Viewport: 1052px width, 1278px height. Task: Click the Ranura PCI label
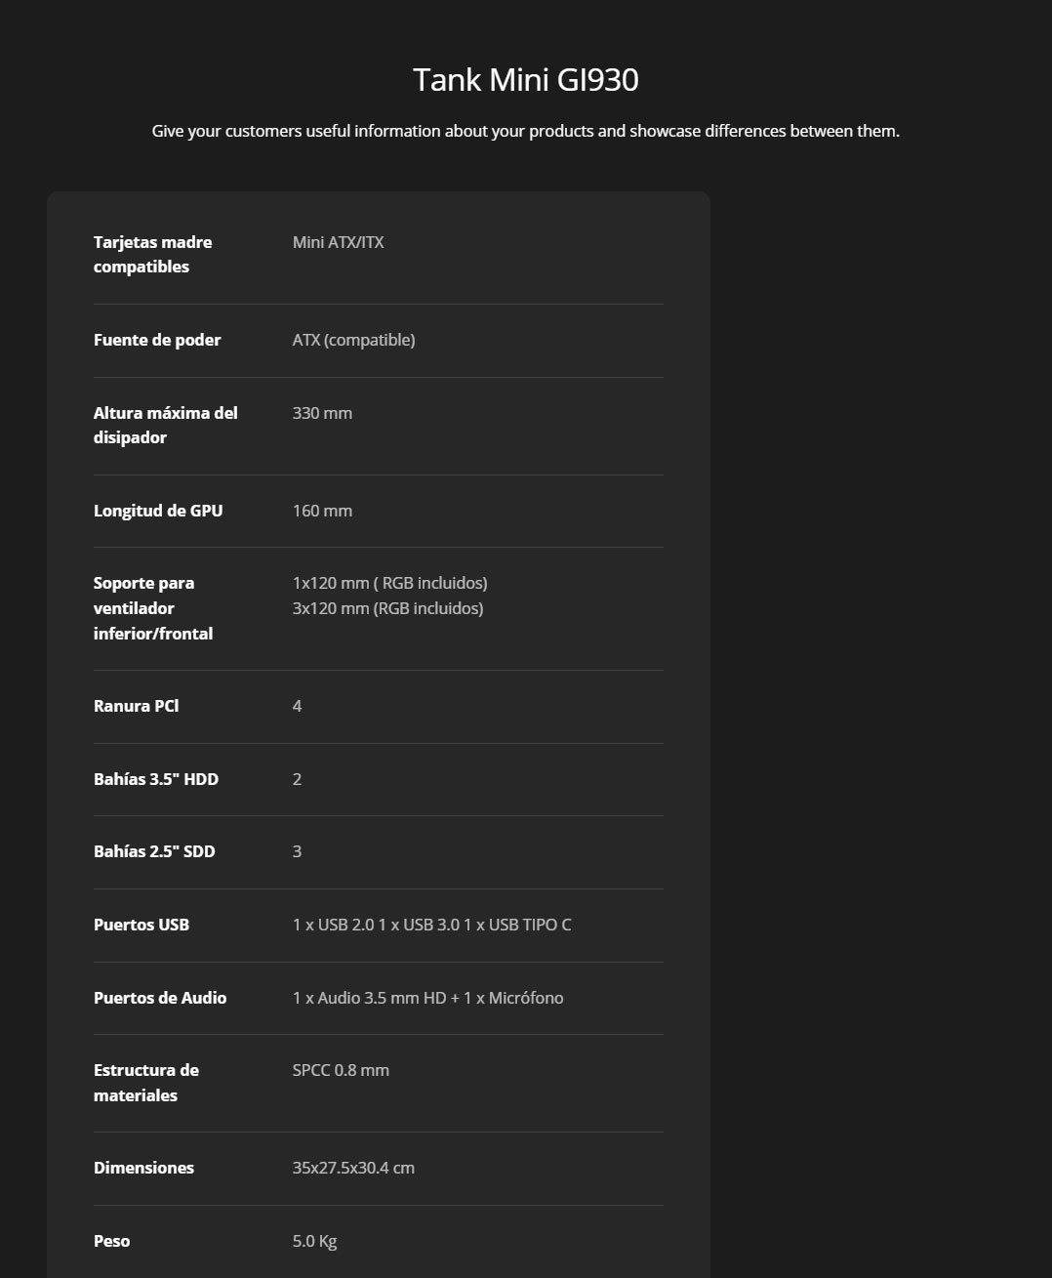(136, 706)
